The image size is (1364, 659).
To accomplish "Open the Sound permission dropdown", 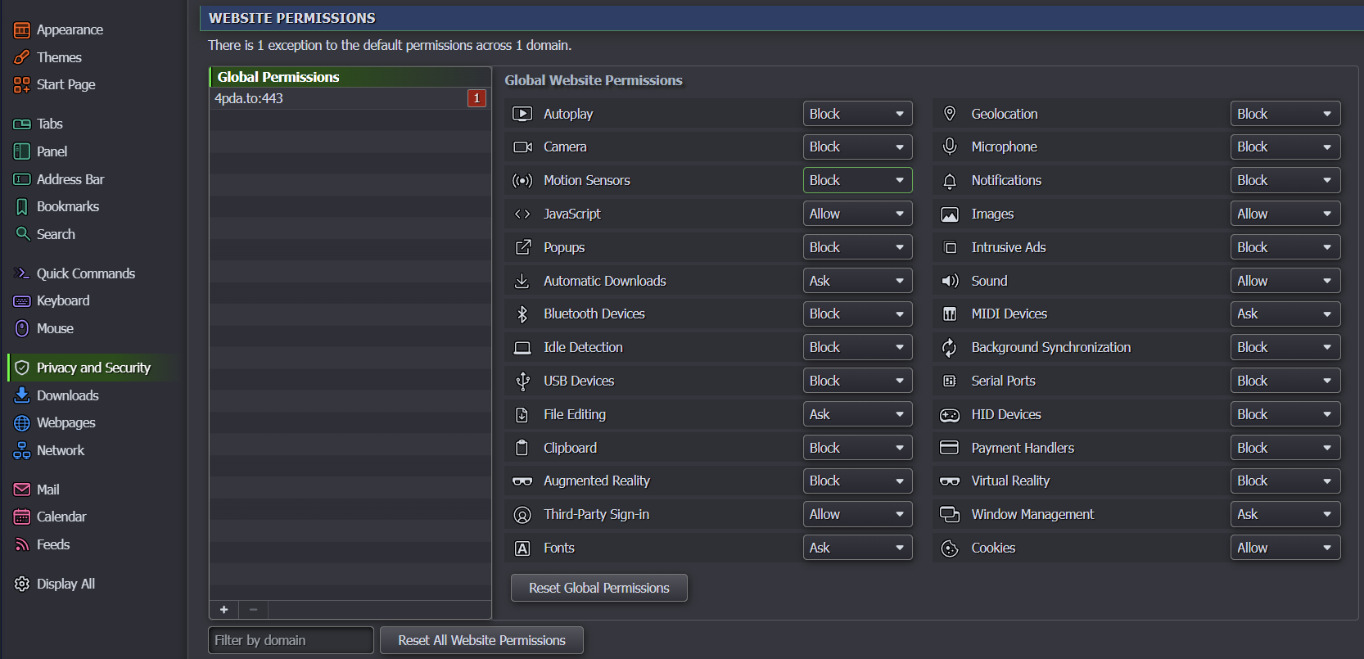I will pos(1285,281).
